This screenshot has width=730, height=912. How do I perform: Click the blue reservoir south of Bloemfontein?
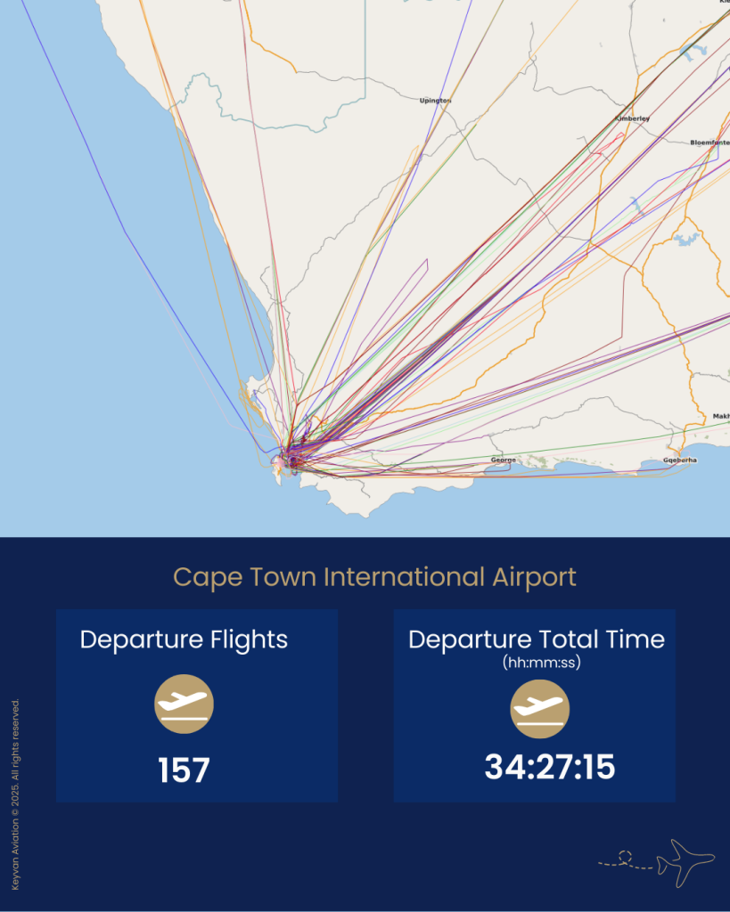[x=686, y=239]
